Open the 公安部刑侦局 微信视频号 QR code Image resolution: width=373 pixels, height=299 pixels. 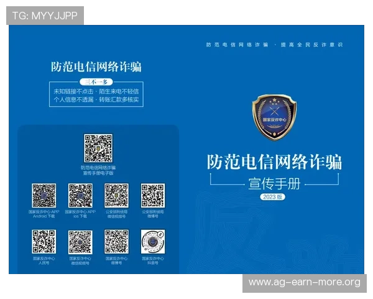tap(117, 196)
